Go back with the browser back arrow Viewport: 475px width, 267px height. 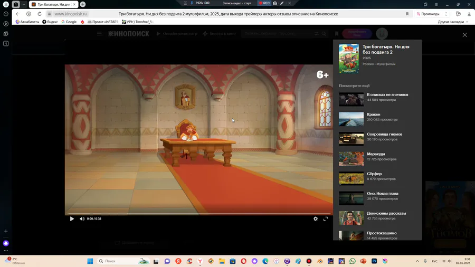coord(18,14)
